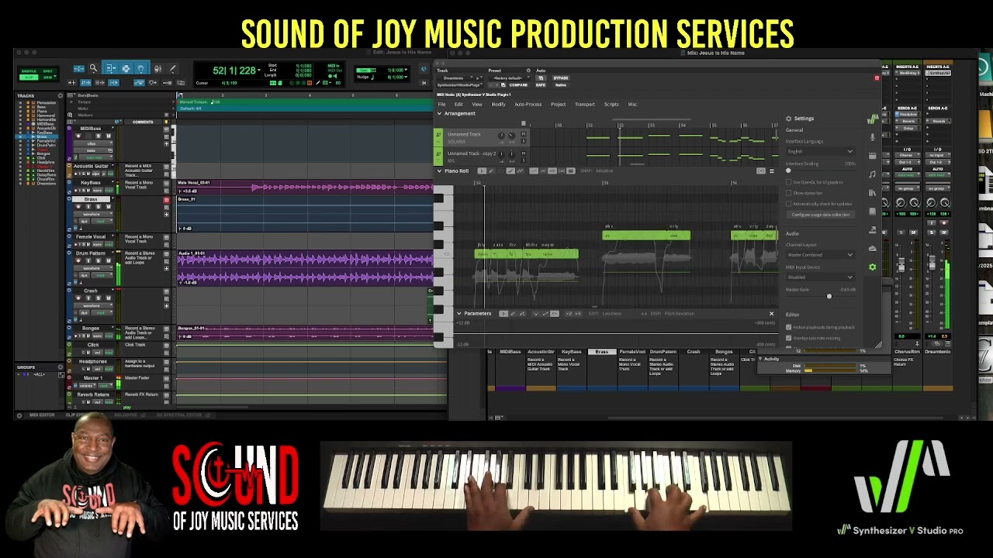This screenshot has width=993, height=558.
Task: Open MIDIBass track name dropdown arrow
Action: coord(112,128)
